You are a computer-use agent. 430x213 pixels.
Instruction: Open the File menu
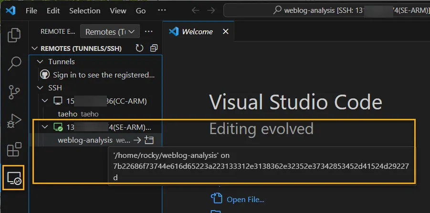(x=31, y=10)
